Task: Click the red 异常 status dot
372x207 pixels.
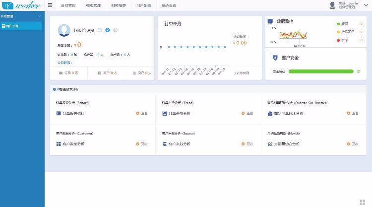Action: 338,40
